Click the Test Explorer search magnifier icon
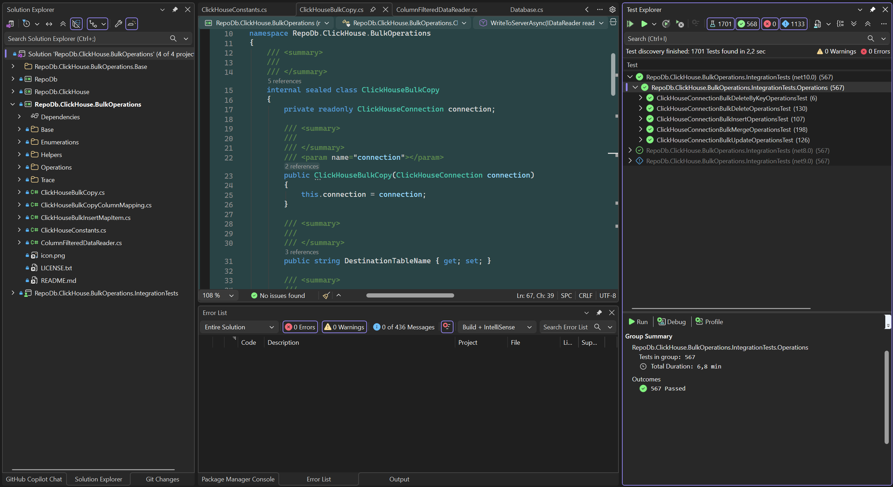Image resolution: width=893 pixels, height=487 pixels. pyautogui.click(x=871, y=38)
